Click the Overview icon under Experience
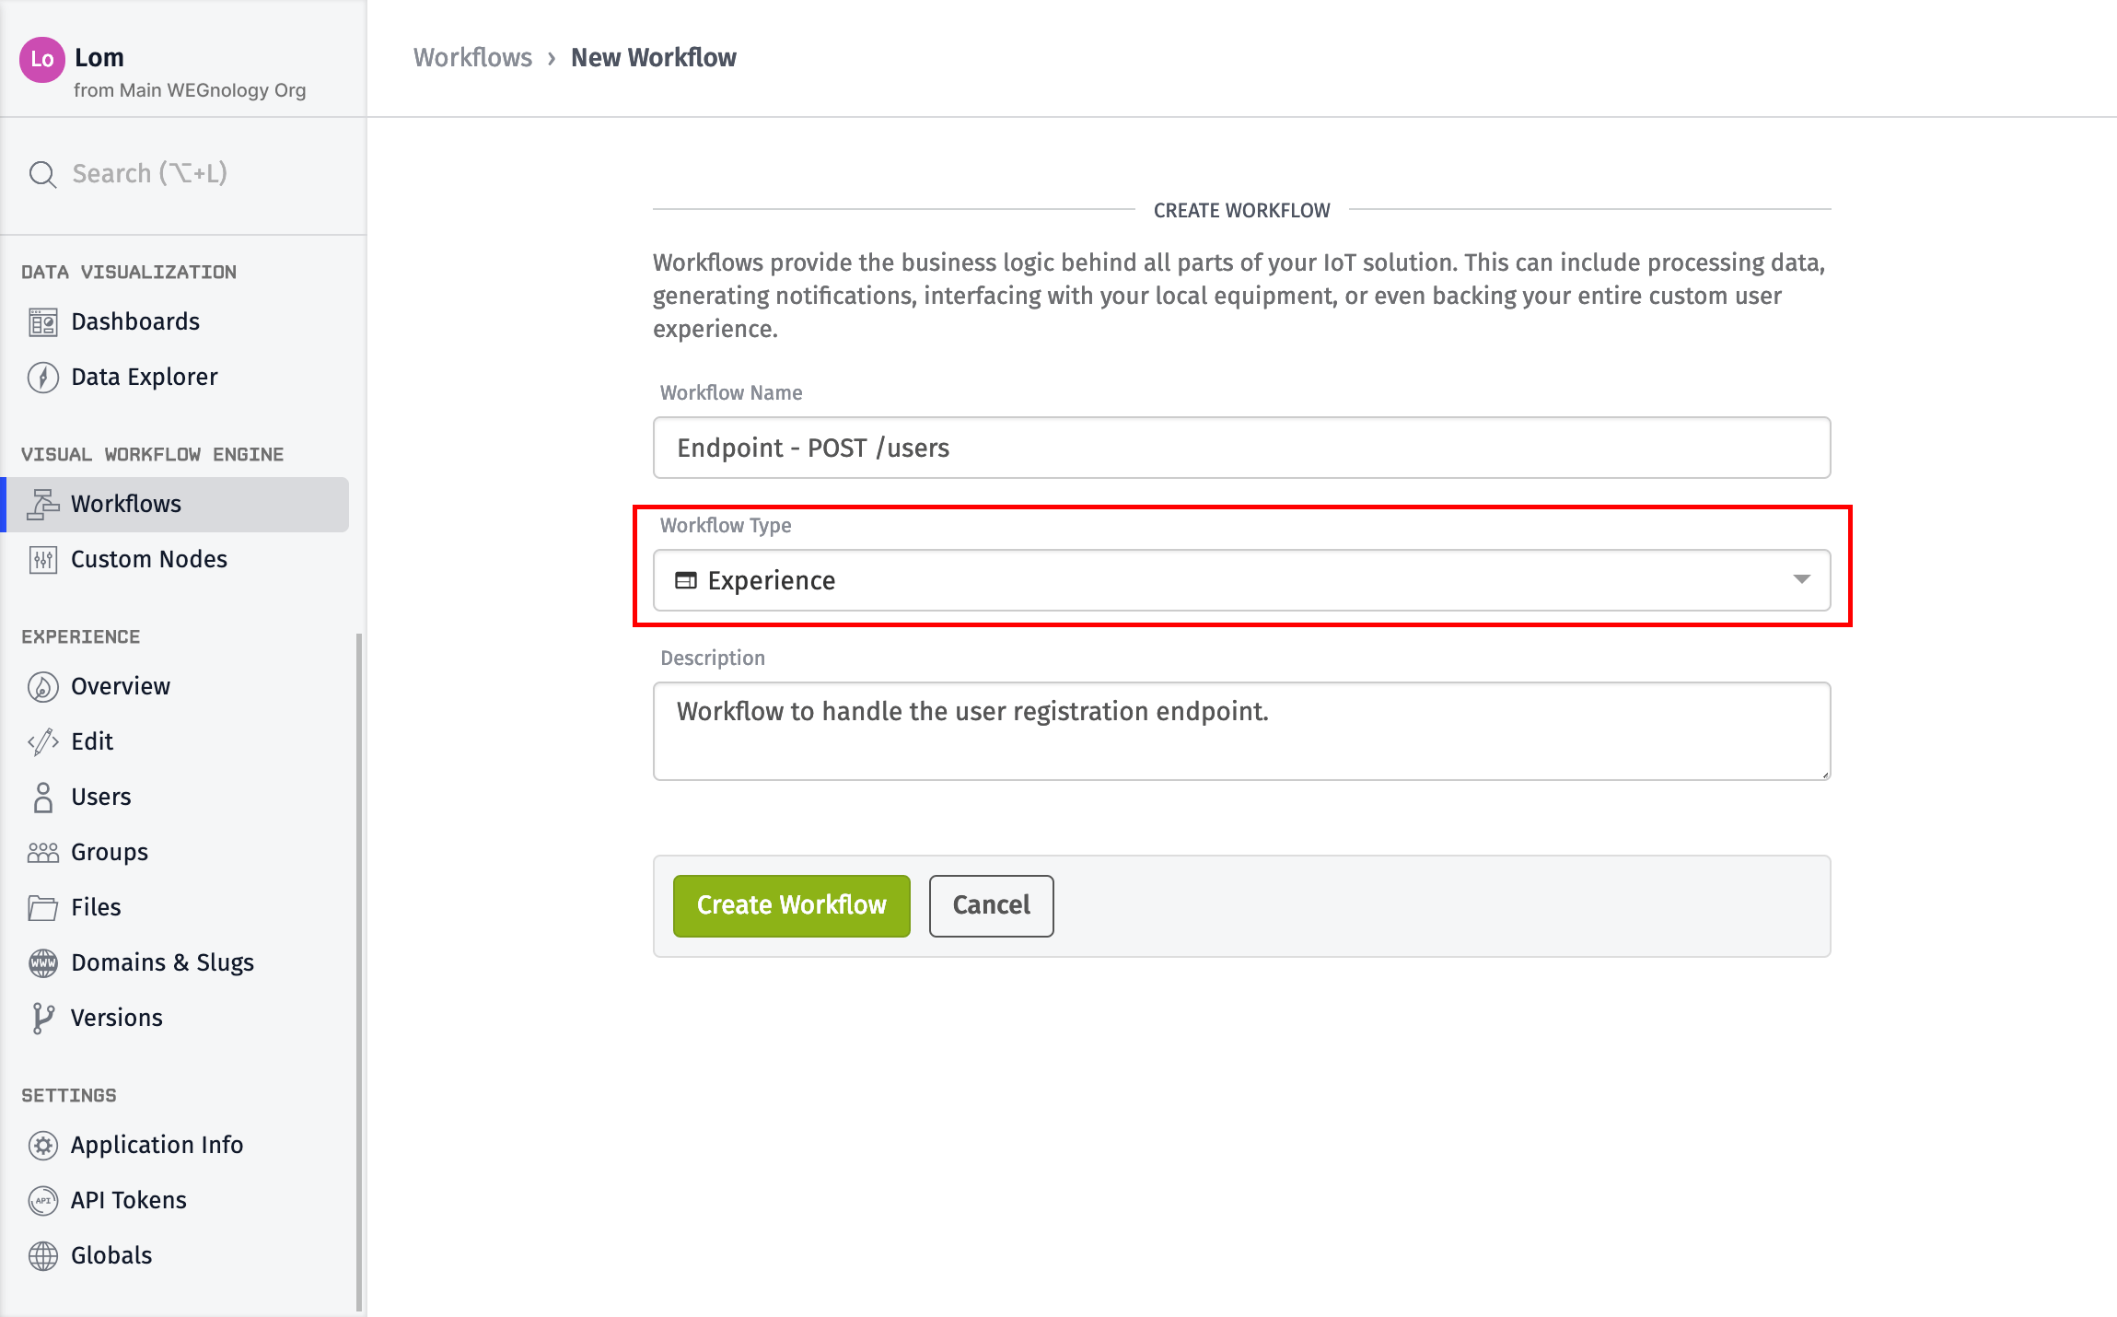 click(44, 686)
